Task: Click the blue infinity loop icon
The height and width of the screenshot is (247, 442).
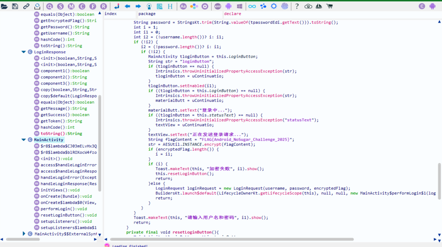Action: (252, 6)
